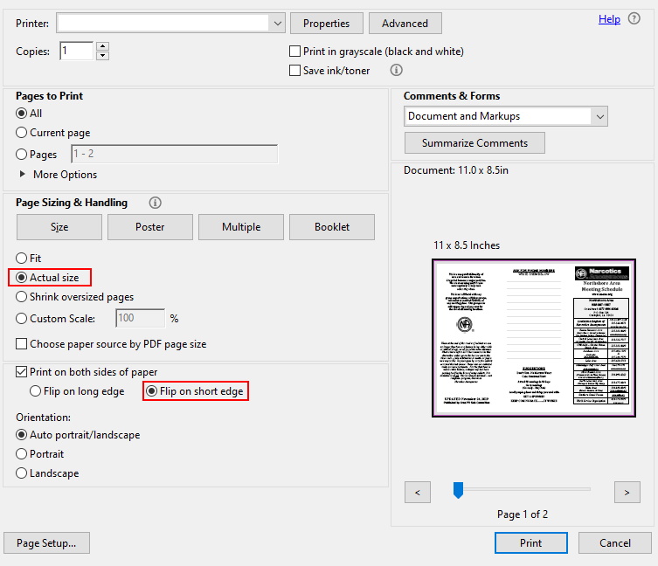Increase copies with the up spinner arrow

pos(102,45)
